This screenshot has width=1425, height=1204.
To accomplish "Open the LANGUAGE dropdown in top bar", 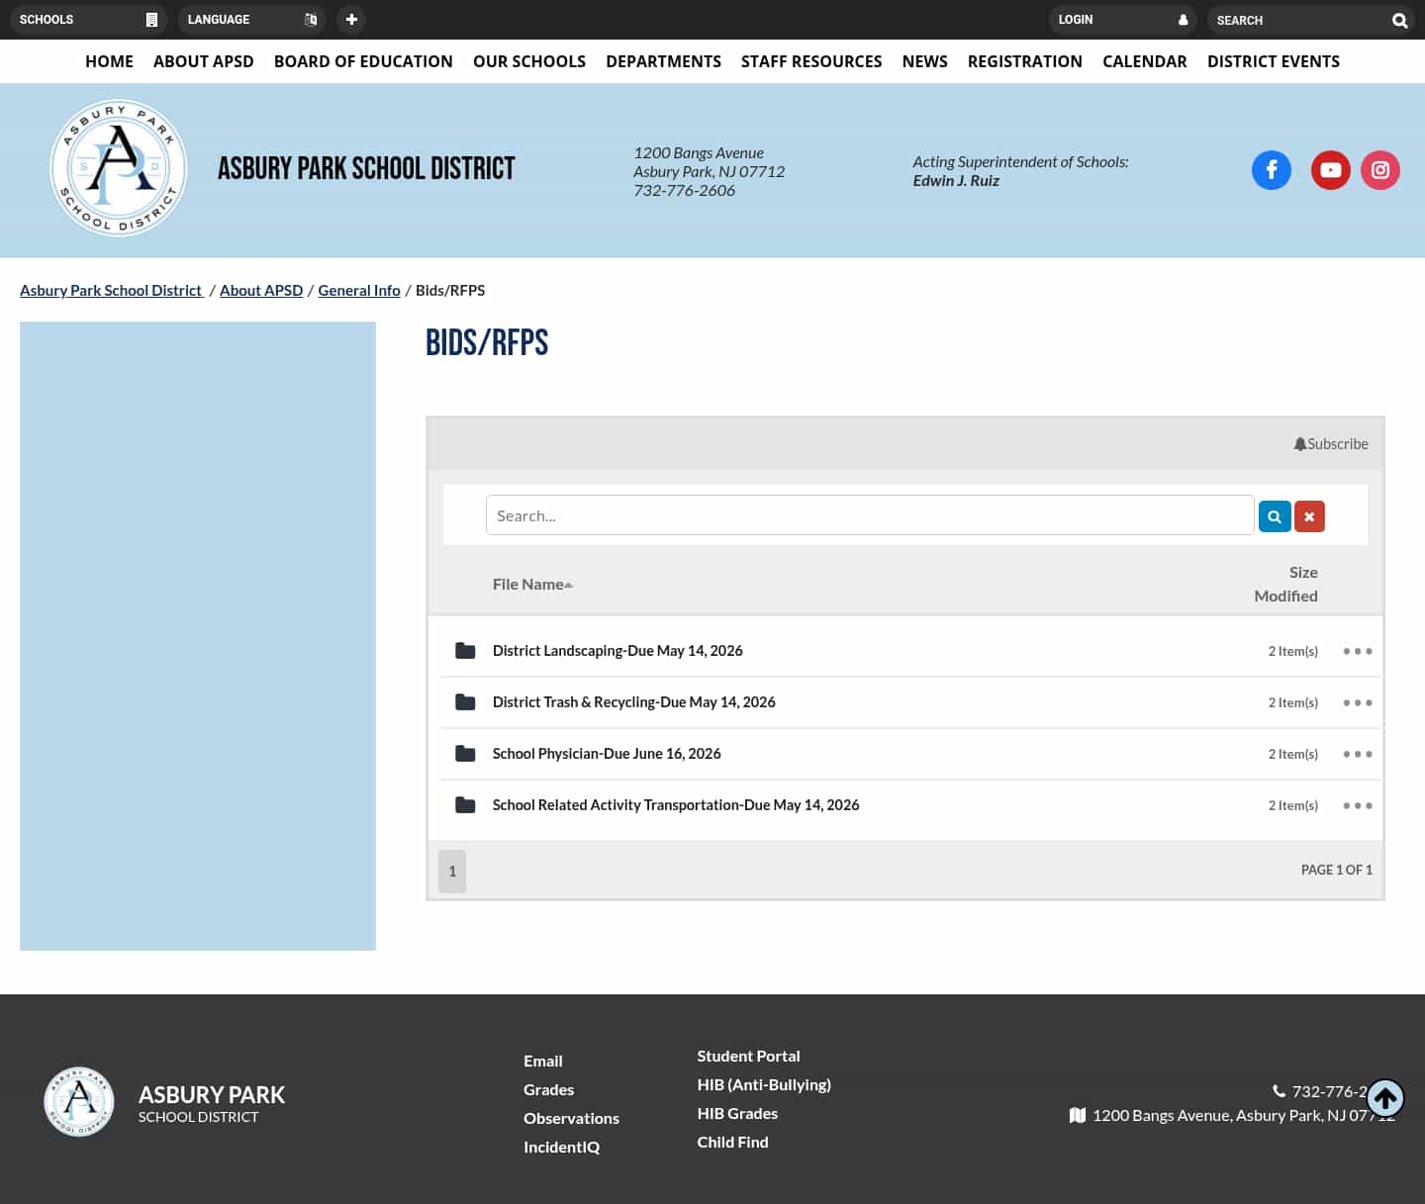I will pyautogui.click(x=252, y=20).
